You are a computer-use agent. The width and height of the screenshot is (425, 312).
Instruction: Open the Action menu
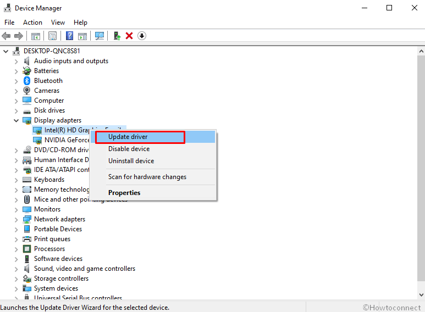[x=32, y=23]
